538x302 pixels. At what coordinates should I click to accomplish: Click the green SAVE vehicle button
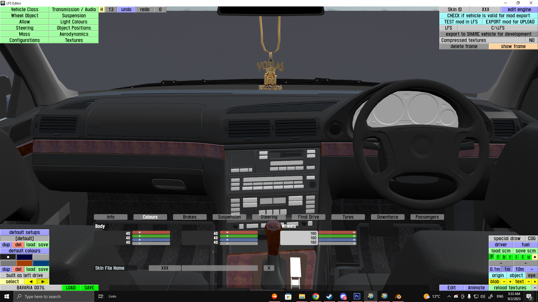pyautogui.click(x=89, y=288)
